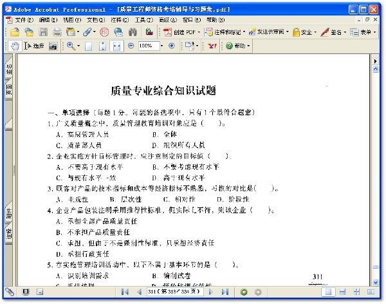Select the Snapshot camera tool

click(x=53, y=46)
